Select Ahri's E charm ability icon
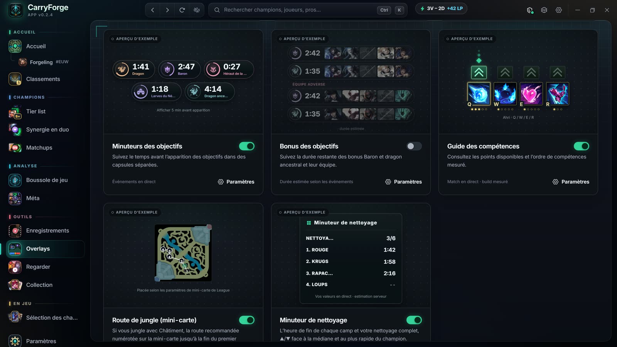The width and height of the screenshot is (617, 347). click(531, 94)
